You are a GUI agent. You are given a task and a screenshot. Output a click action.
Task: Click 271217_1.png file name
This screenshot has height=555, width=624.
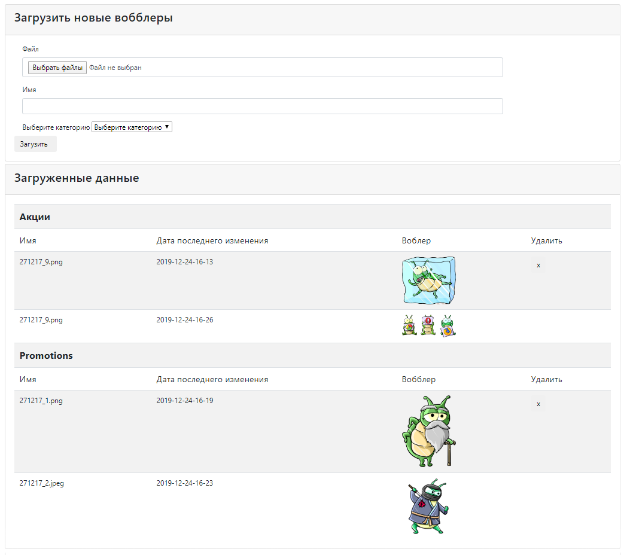pyautogui.click(x=41, y=401)
